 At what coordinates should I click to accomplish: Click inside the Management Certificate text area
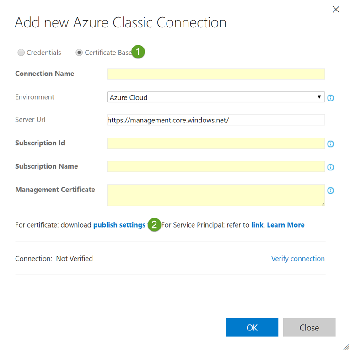pos(215,195)
